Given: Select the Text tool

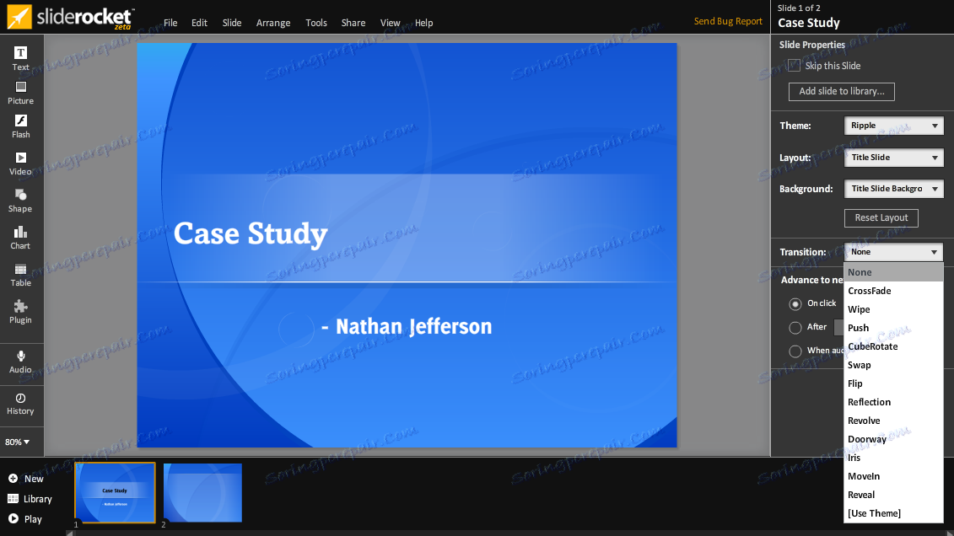Looking at the screenshot, I should (21, 59).
